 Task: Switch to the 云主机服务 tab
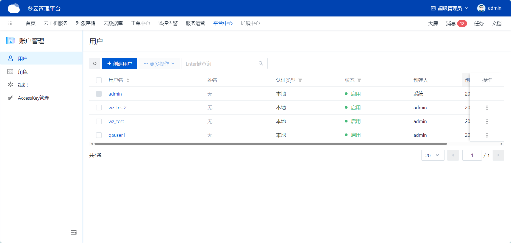(x=55, y=23)
